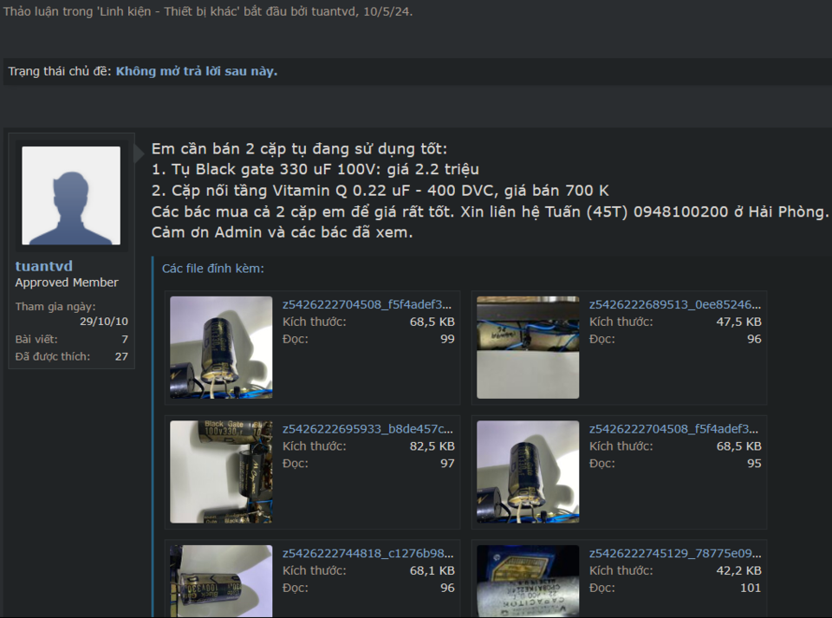Open thumbnail for z5426222745129_78775e09
This screenshot has width=832, height=618.
pos(528,581)
